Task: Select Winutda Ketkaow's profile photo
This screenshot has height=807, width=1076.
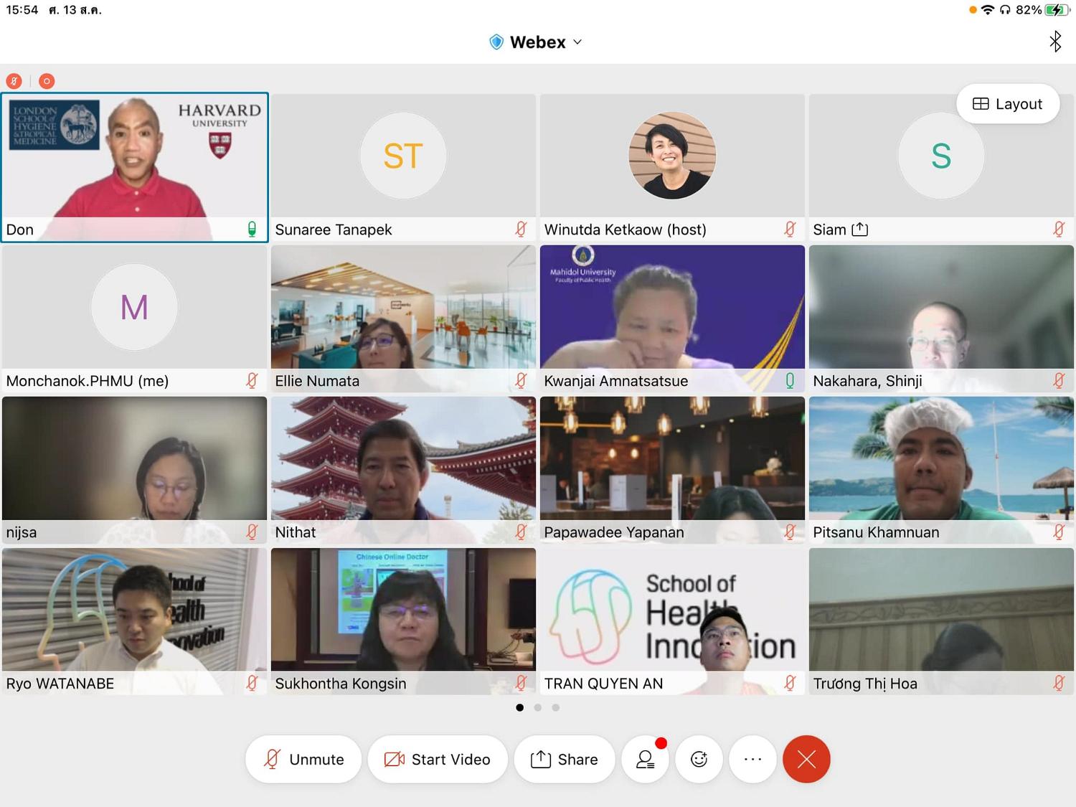Action: (x=672, y=156)
